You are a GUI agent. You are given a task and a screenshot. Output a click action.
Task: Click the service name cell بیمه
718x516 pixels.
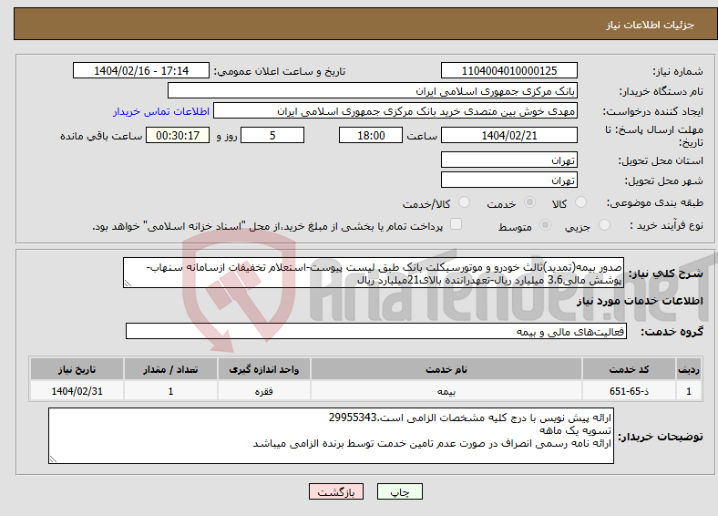pyautogui.click(x=446, y=391)
